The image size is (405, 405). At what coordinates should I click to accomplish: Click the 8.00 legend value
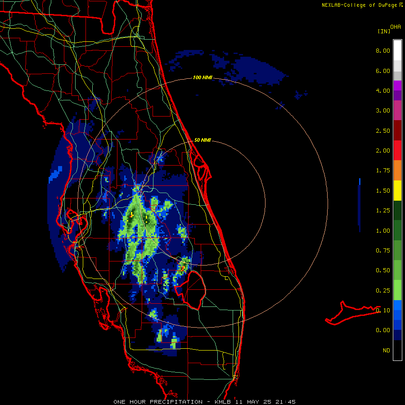[383, 50]
